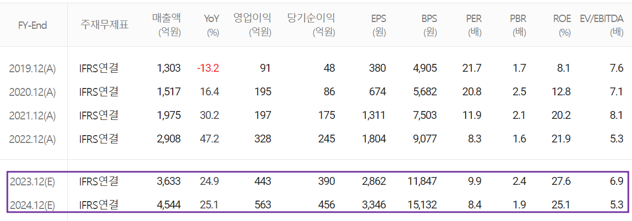Select the 21.7 PER value
Image resolution: width=632 pixels, height=221 pixels.
(472, 68)
